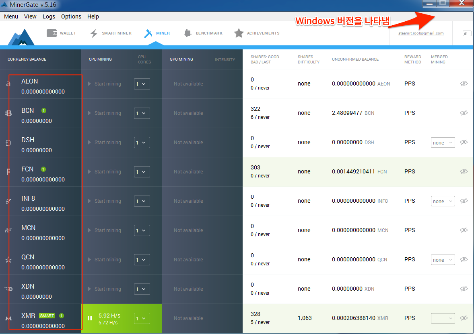This screenshot has height=334, width=474.
Task: Click the MinerGate title bar app icon
Action: (x=4, y=4)
